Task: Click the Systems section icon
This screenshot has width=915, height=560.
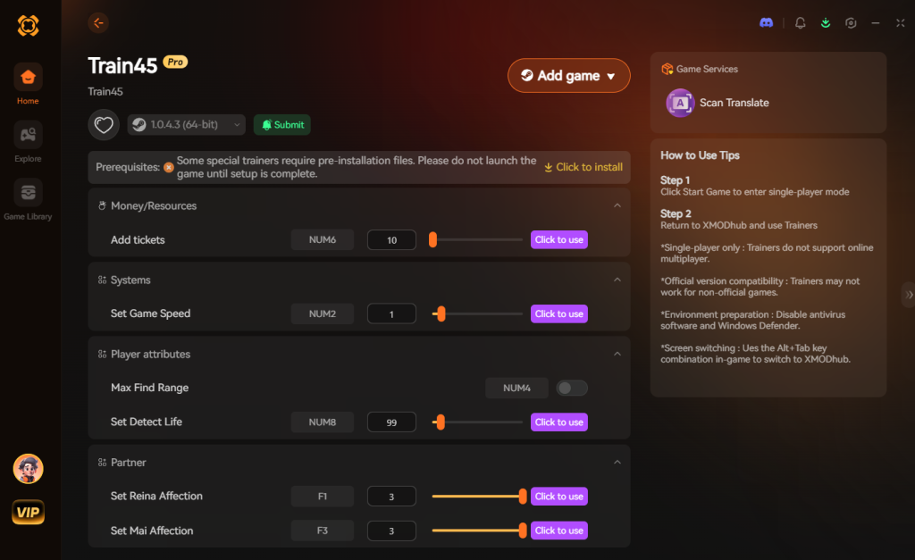Action: pos(102,280)
